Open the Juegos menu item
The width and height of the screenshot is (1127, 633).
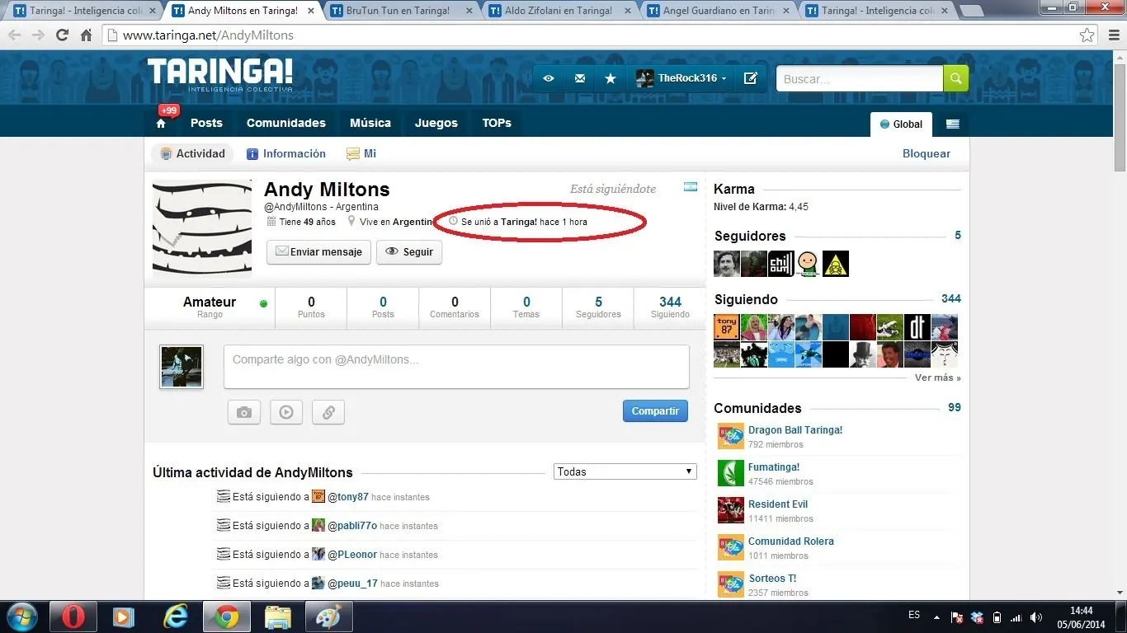click(436, 123)
